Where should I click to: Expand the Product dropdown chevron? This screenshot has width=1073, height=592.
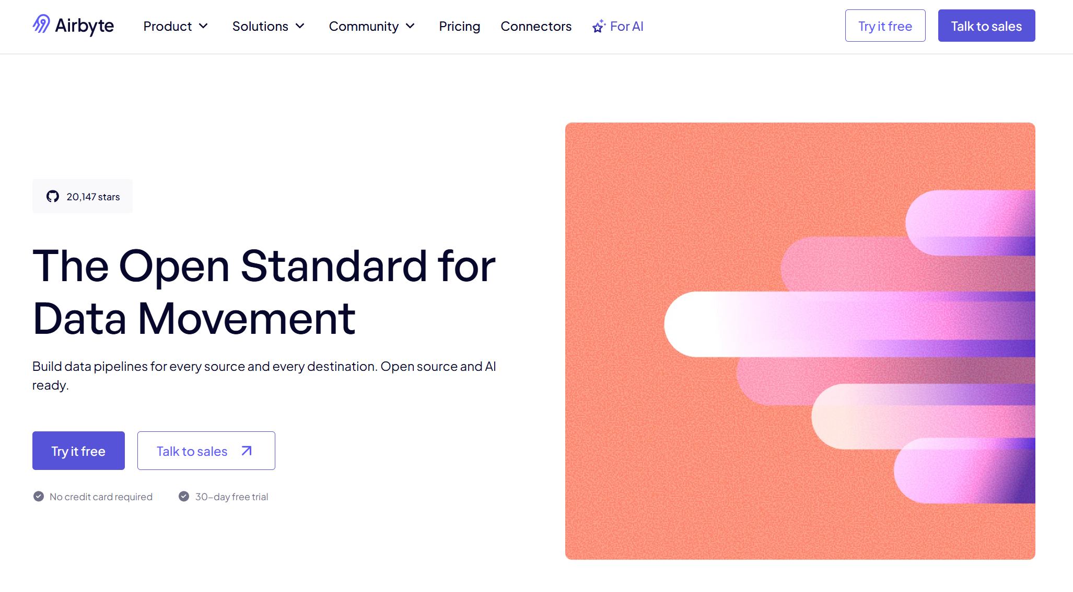(x=204, y=26)
